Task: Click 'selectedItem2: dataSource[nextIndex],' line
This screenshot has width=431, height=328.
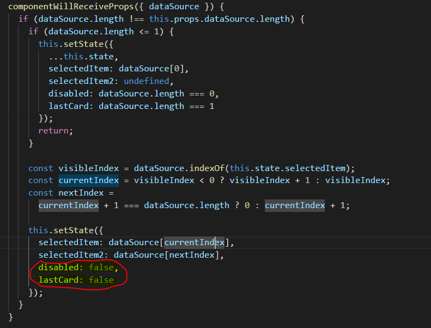Action: pyautogui.click(x=131, y=255)
